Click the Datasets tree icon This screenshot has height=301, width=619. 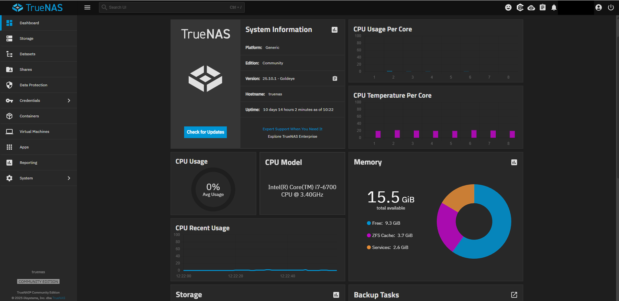pyautogui.click(x=9, y=54)
